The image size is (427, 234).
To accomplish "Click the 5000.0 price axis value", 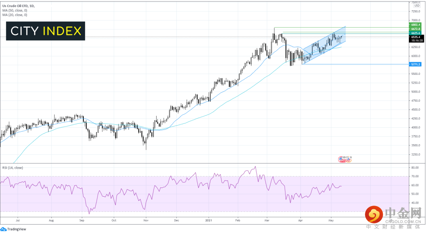I will tap(416, 92).
